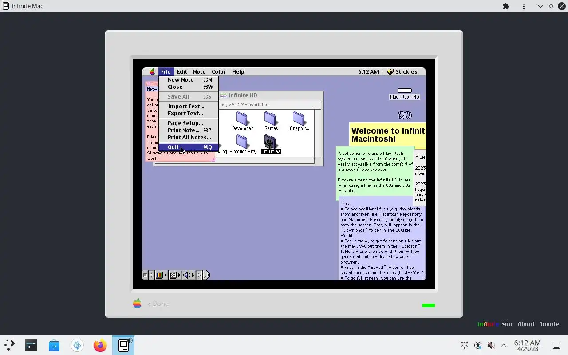
Task: Open the Help menu
Action: point(238,72)
